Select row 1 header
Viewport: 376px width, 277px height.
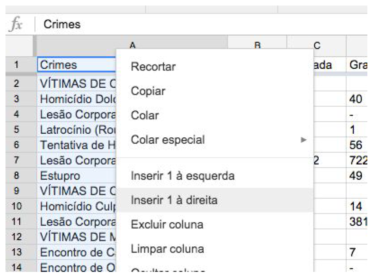click(16, 65)
